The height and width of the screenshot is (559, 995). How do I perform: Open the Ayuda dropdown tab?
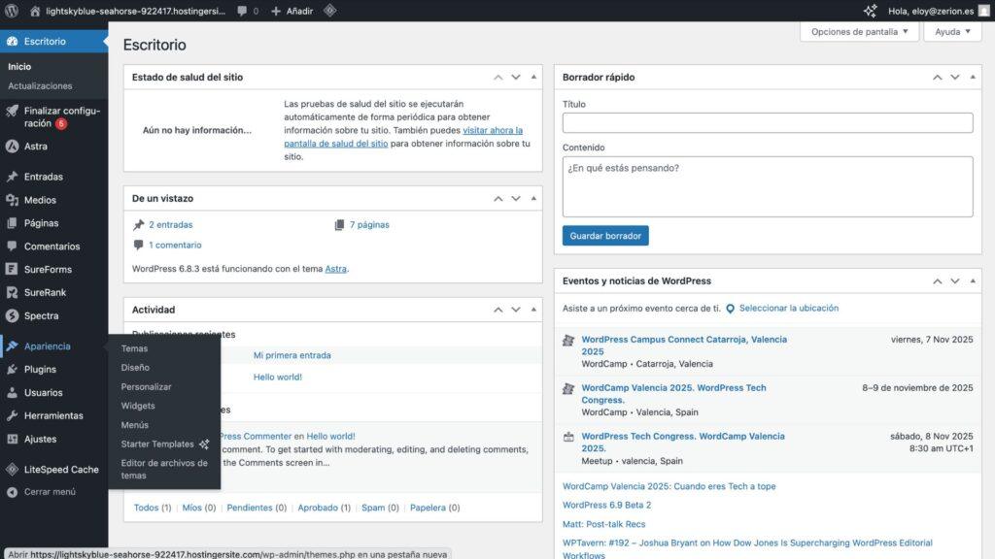point(951,31)
